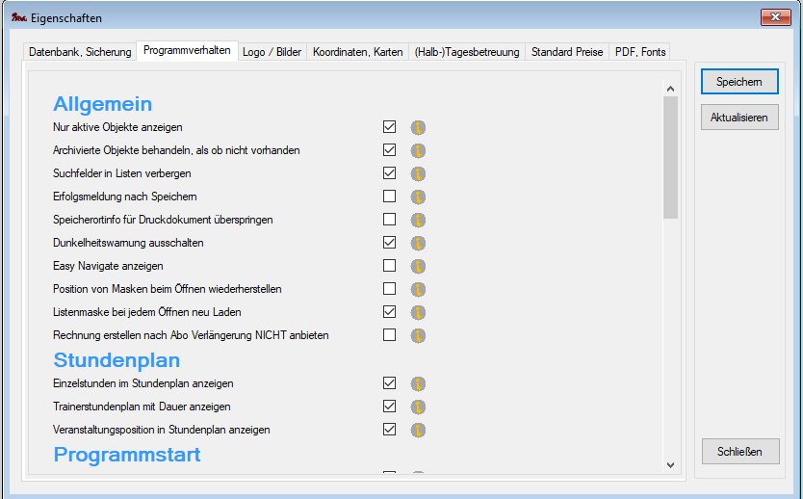Switch to the 'Datenbank, Sicherung' tab

point(80,52)
